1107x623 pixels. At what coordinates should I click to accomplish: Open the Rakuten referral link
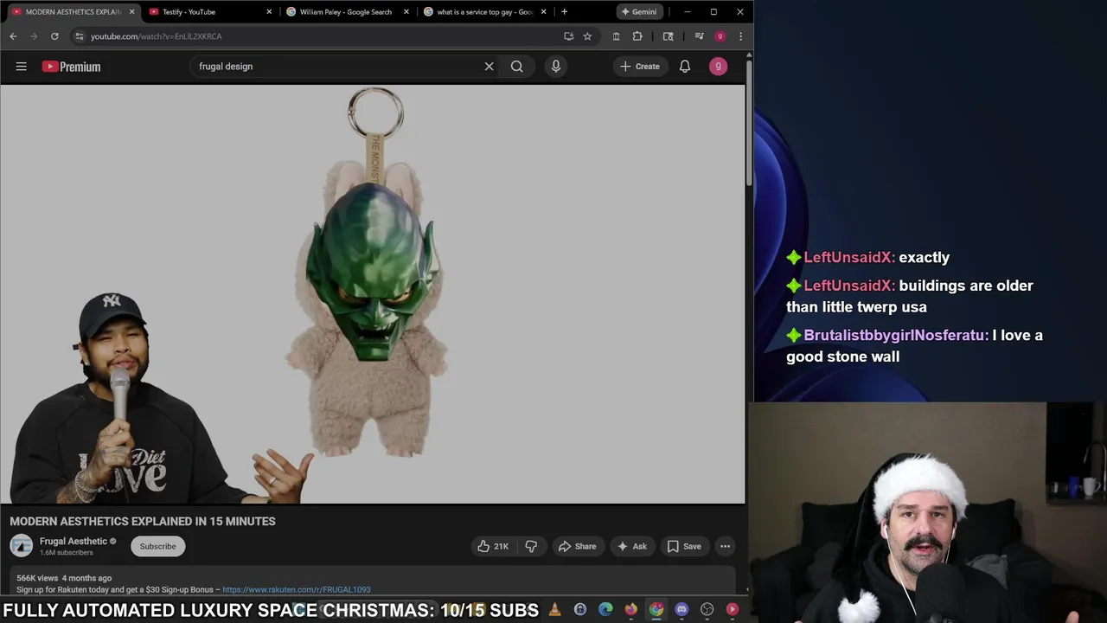(297, 589)
